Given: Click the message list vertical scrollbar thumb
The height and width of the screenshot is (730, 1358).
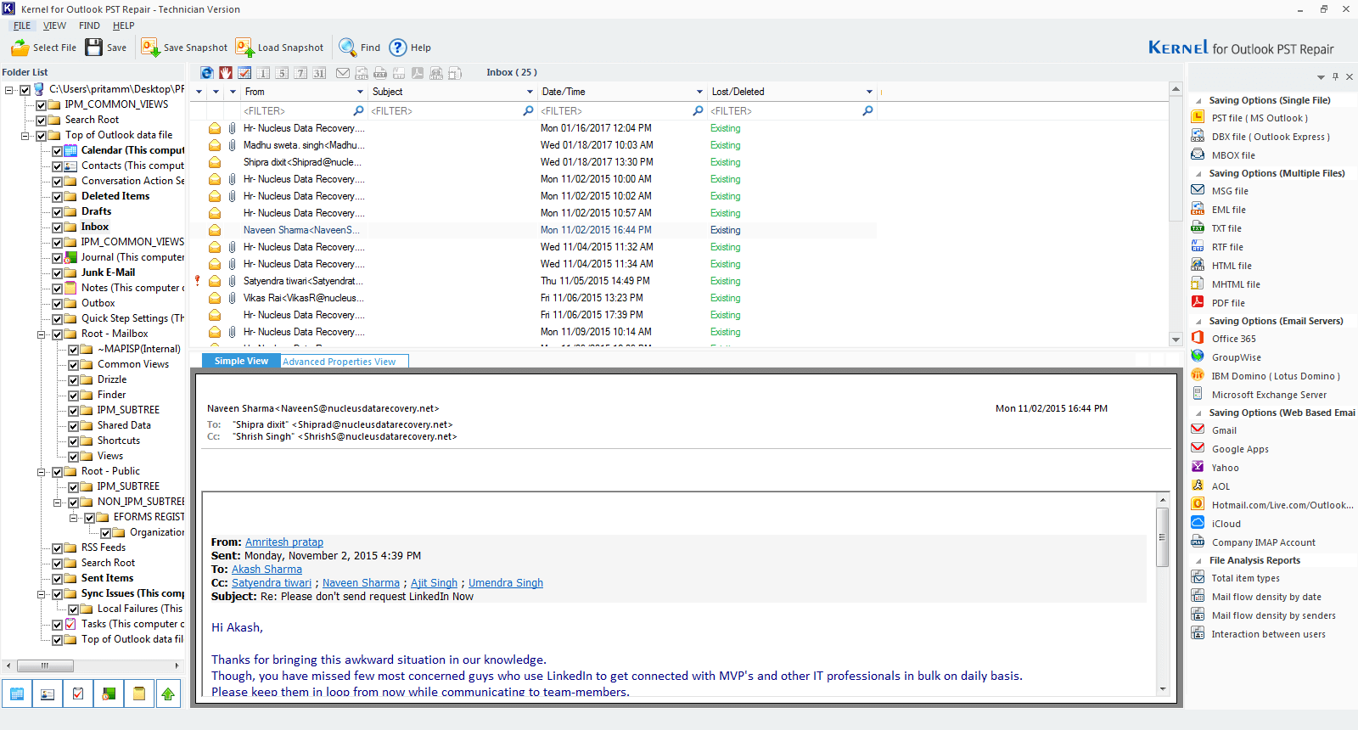Looking at the screenshot, I should [1176, 159].
